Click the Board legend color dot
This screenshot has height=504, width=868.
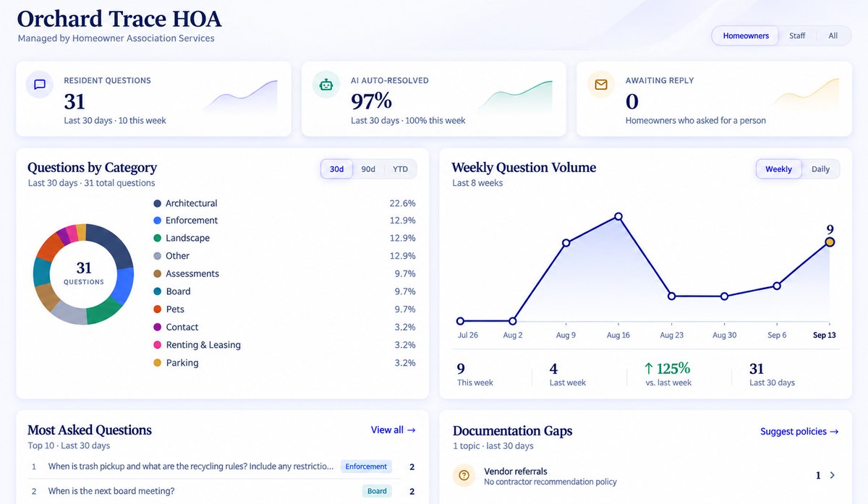pos(157,291)
